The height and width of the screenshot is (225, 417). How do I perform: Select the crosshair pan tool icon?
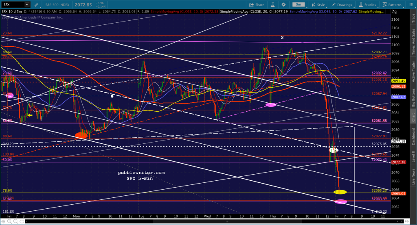[3, 221]
